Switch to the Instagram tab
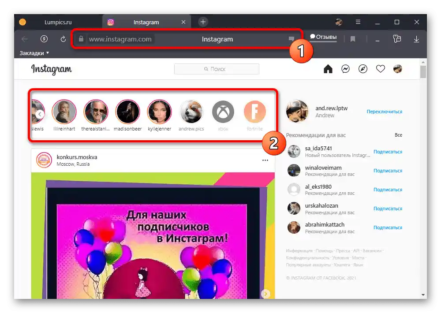 (146, 22)
